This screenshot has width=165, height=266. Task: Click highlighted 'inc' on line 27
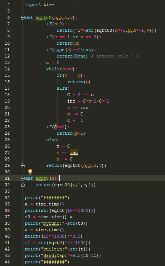tap(74, 153)
